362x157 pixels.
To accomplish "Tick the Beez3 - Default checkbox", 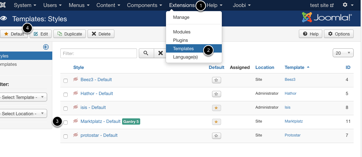I will (x=66, y=81).
